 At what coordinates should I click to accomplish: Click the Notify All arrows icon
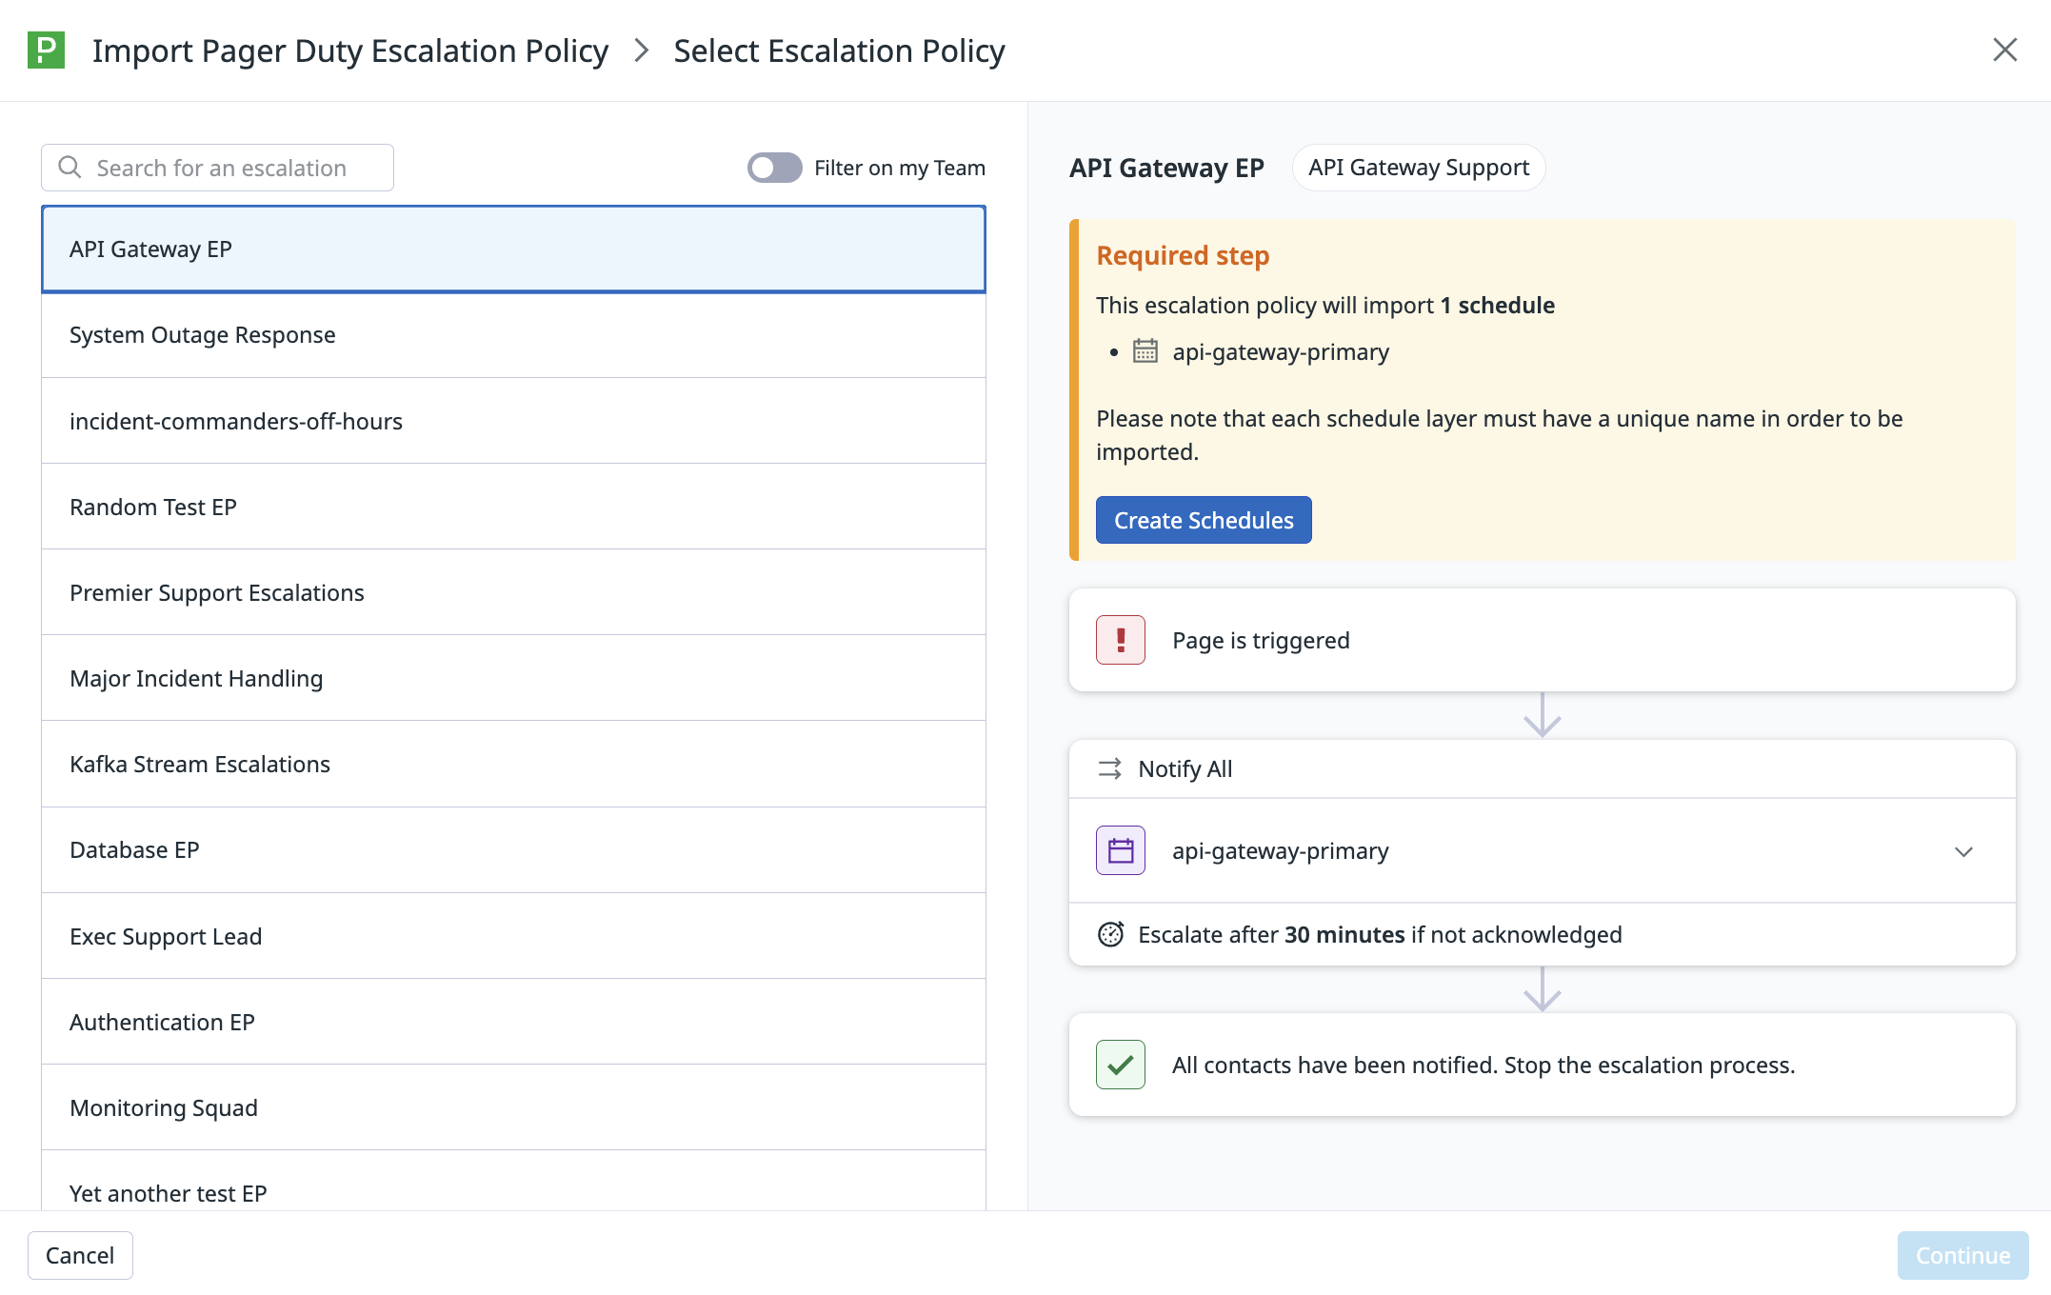pyautogui.click(x=1109, y=768)
